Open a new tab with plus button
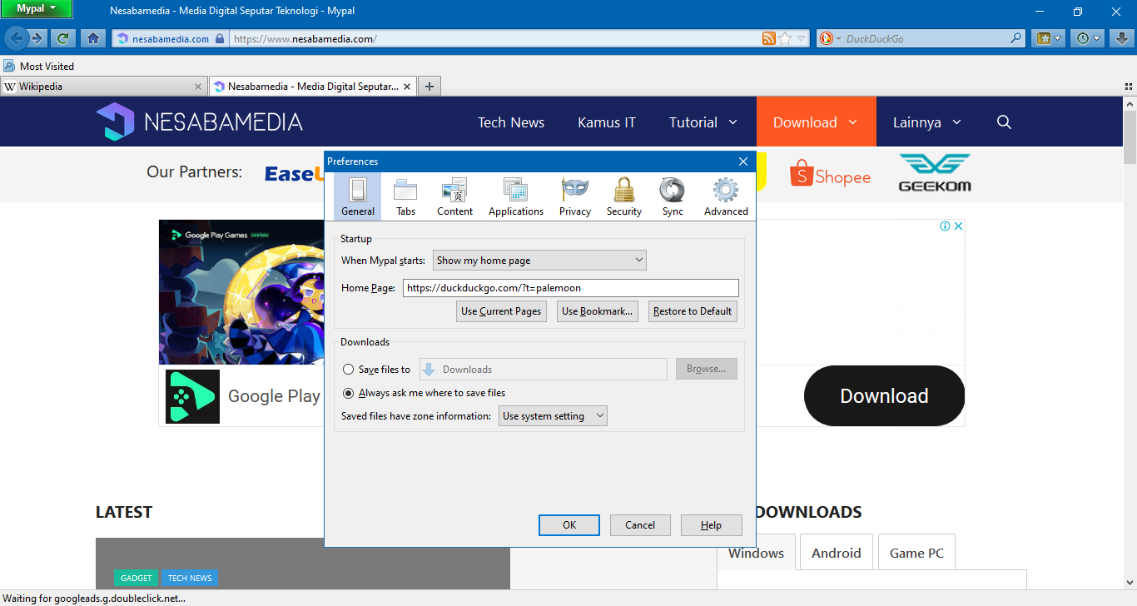The height and width of the screenshot is (606, 1137). pos(429,86)
